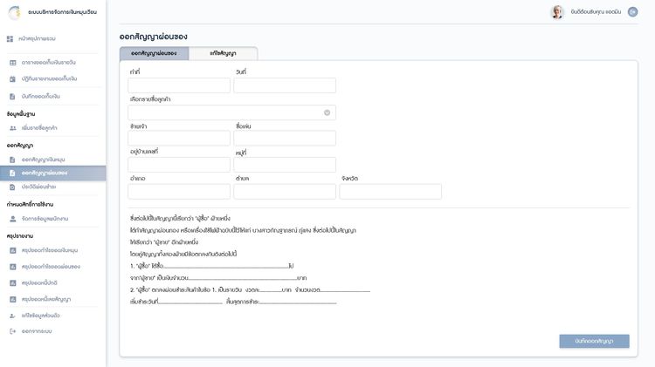Select the บันทึกยอดเก็บเงิน sidebar icon
This screenshot has height=367, width=655.
(12, 96)
